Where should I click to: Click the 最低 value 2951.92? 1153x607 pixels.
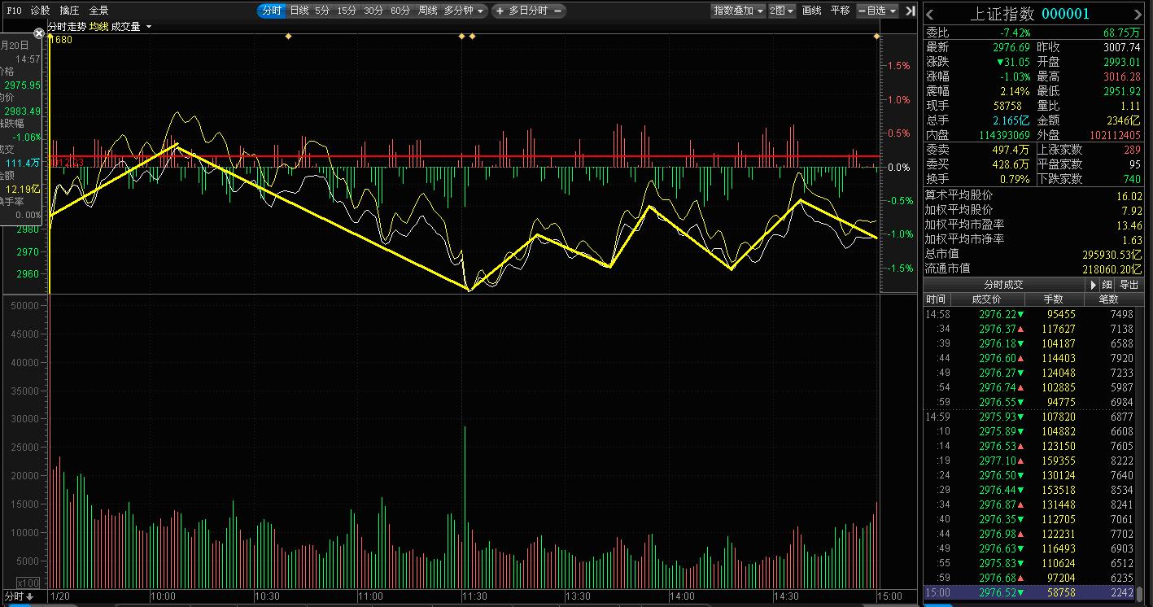point(1122,91)
